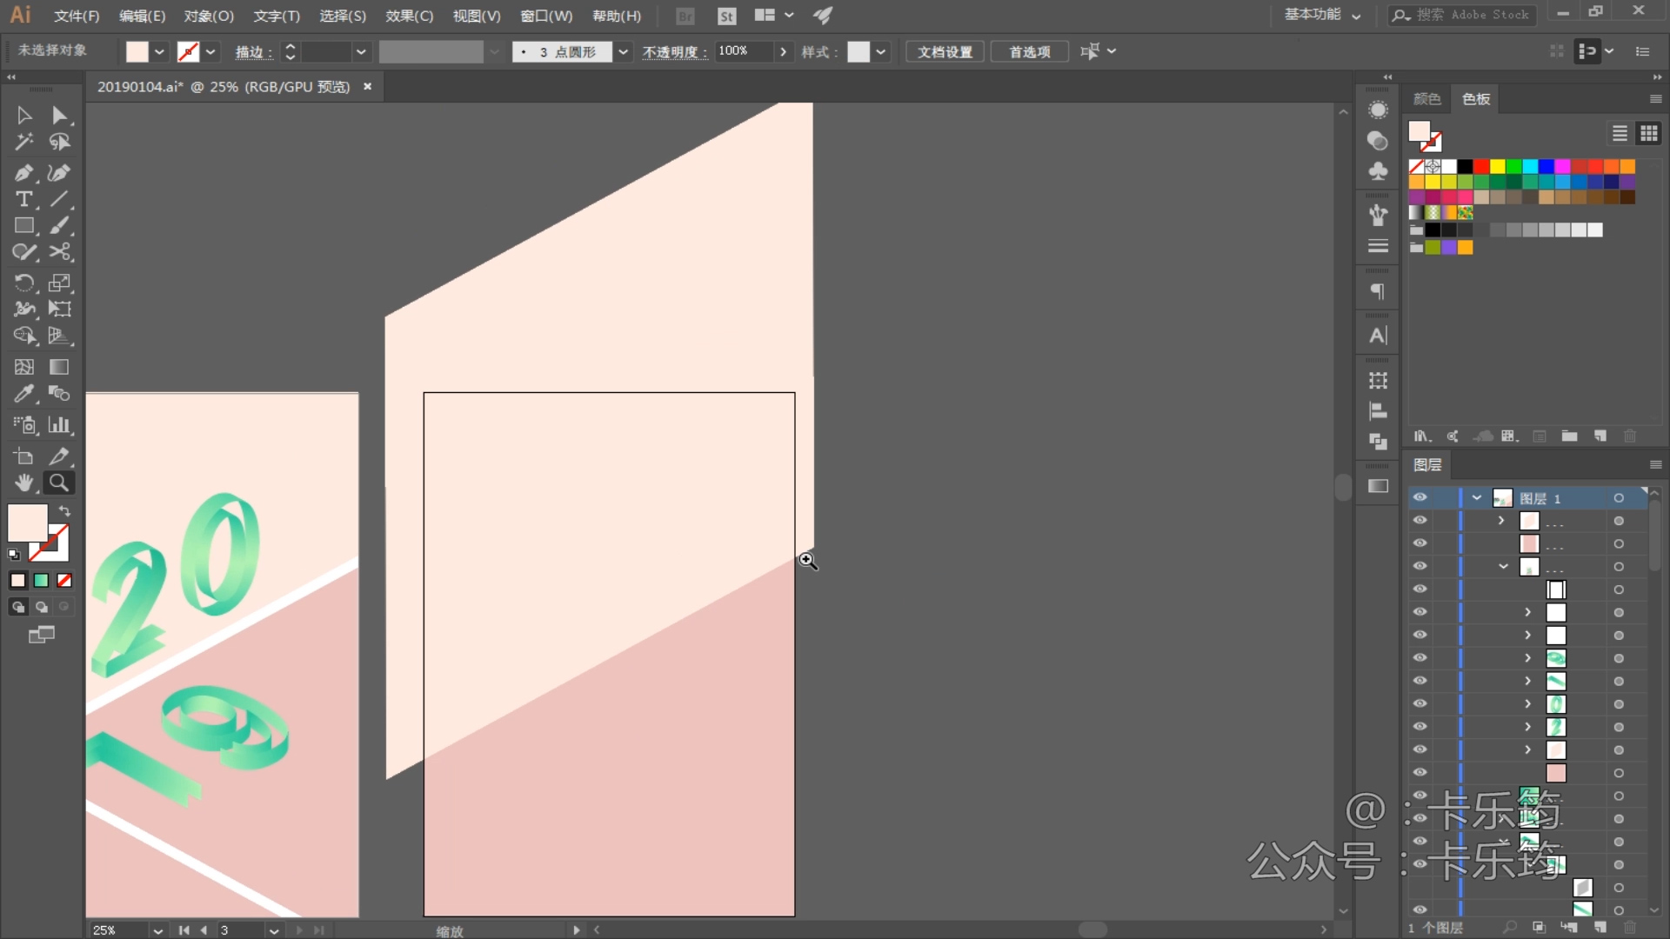Select the Hand tool
Screen dimensions: 1670x939
point(23,483)
